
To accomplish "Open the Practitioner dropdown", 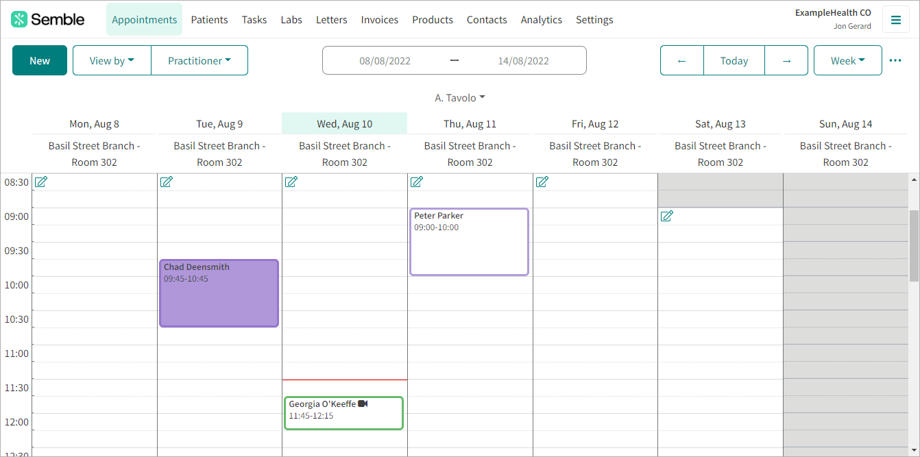I will click(199, 60).
